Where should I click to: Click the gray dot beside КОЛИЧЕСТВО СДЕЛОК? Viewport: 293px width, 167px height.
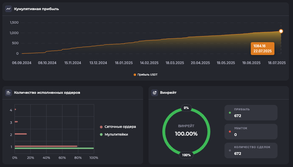pyautogui.click(x=230, y=150)
